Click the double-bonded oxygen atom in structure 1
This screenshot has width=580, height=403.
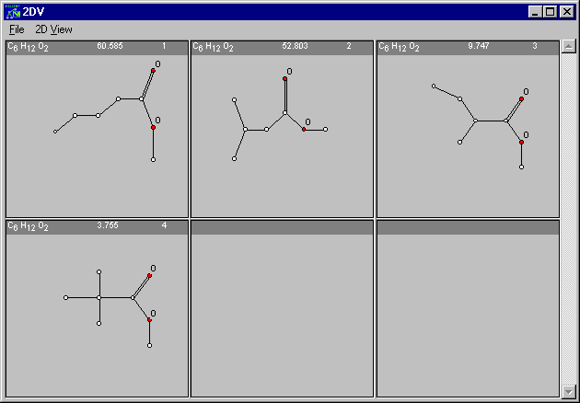[153, 70]
